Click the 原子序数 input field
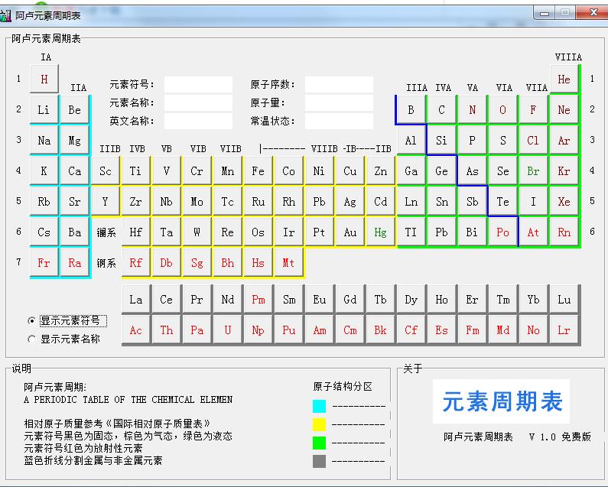Screen dimensions: 608x487 339,85
